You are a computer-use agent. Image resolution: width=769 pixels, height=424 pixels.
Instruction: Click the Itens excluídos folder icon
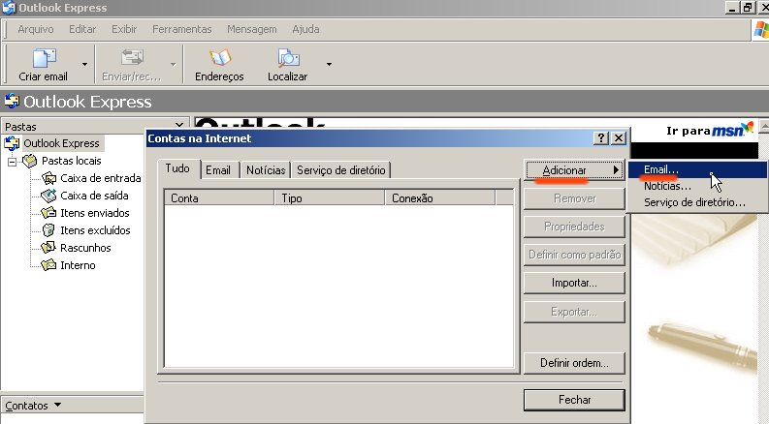click(48, 230)
